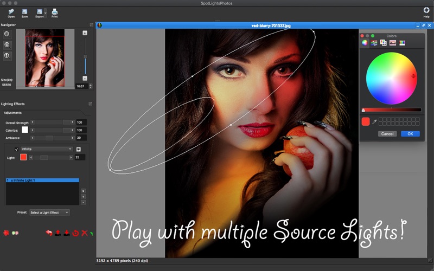
Task: Click the Light value field showing 25
Action: pos(80,157)
